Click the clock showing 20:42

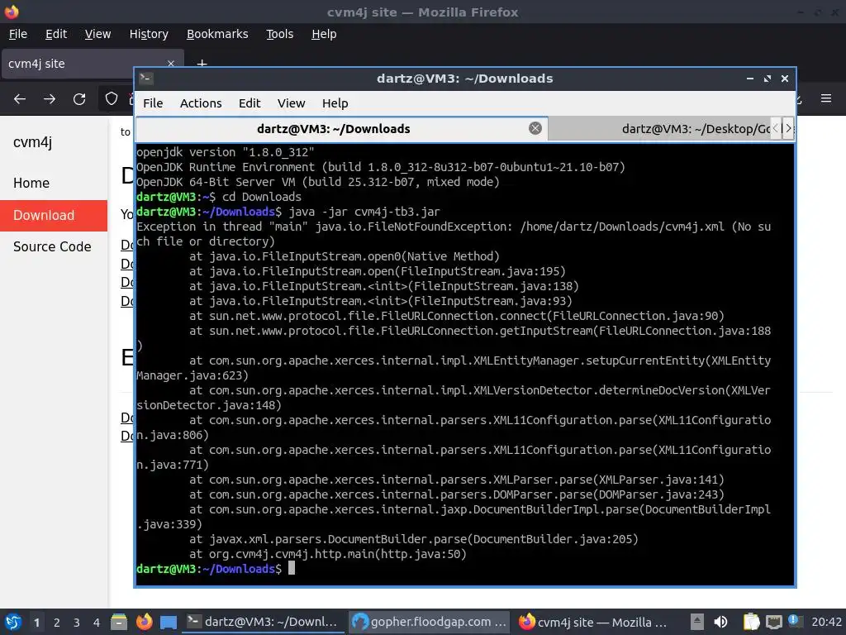pos(826,622)
